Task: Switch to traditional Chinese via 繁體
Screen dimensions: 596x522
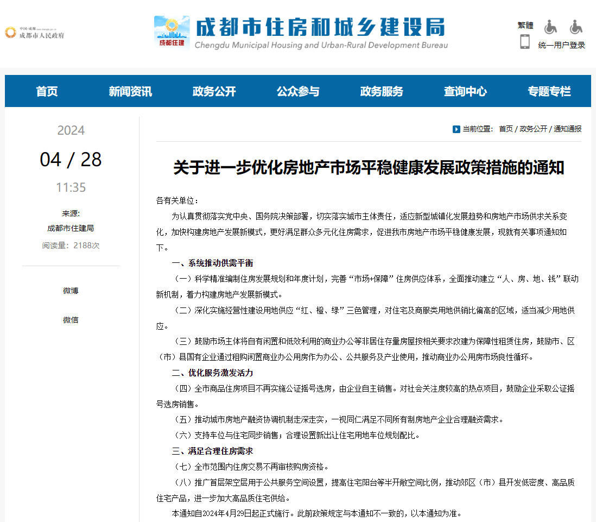Action: click(524, 25)
